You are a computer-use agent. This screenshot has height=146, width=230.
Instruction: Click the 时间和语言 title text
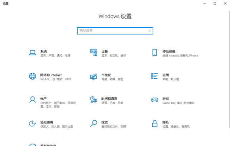[109, 99]
